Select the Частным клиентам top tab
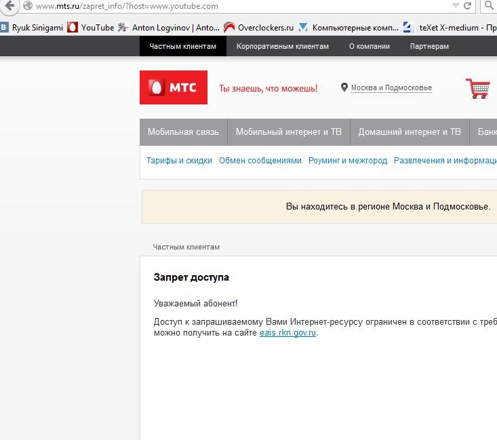Image resolution: width=497 pixels, height=440 pixels. pos(183,47)
